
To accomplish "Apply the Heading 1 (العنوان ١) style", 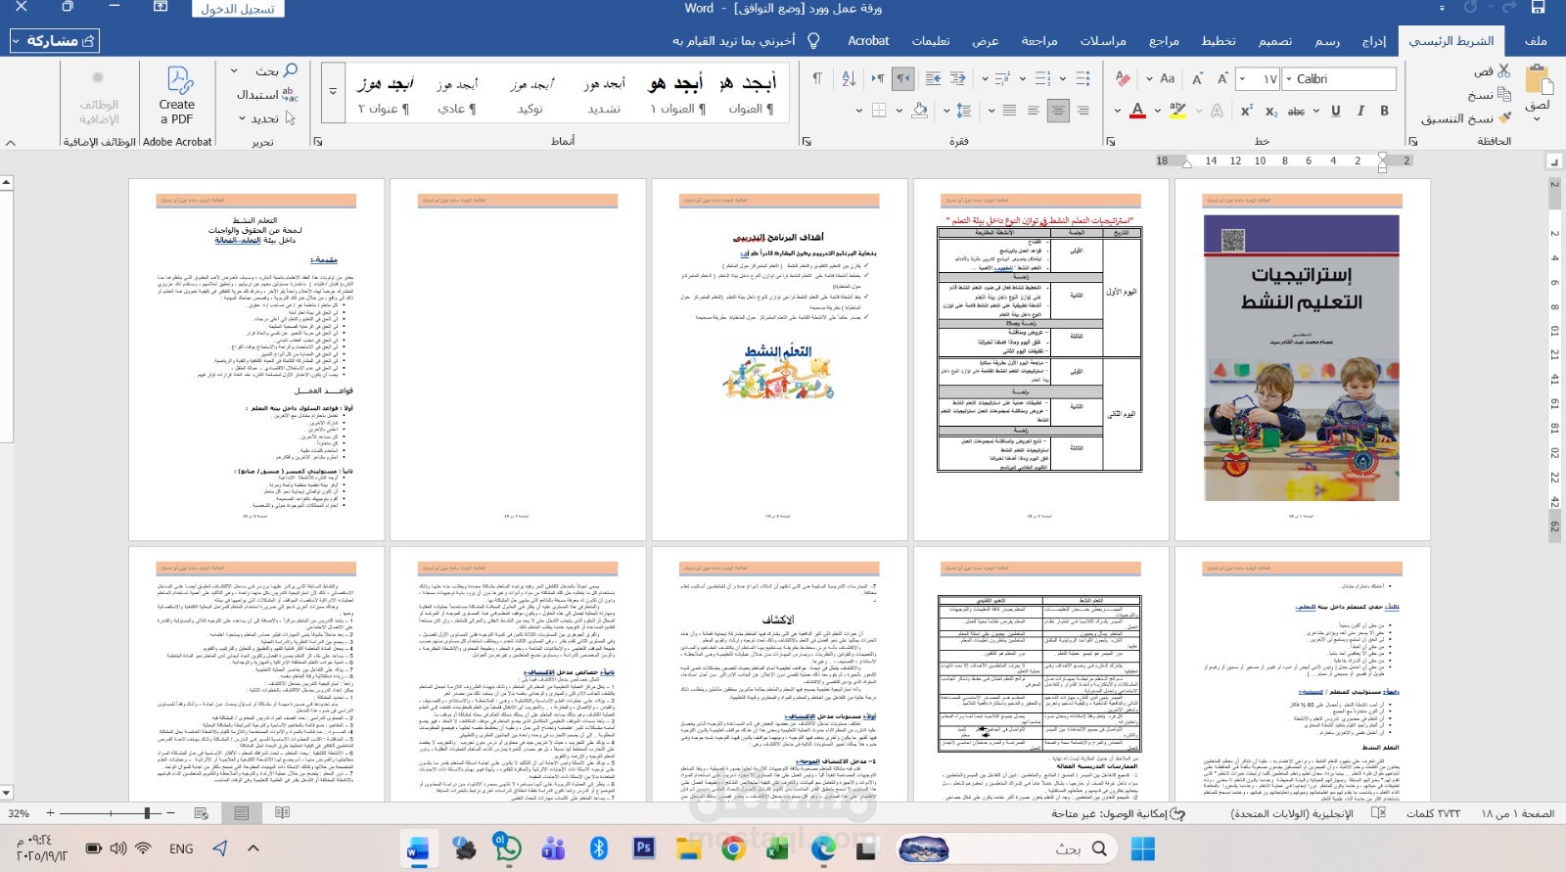I will click(x=678, y=95).
